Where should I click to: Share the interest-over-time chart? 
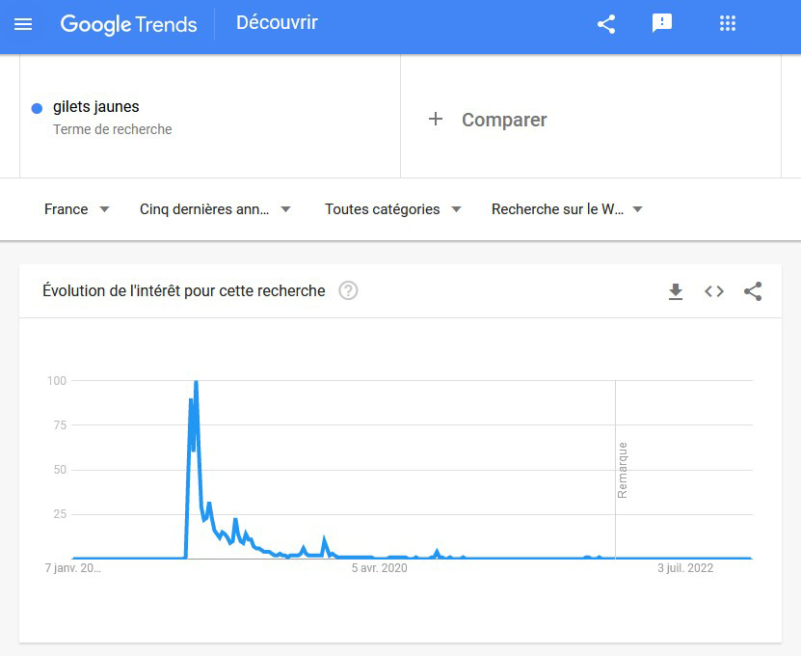[x=753, y=291]
